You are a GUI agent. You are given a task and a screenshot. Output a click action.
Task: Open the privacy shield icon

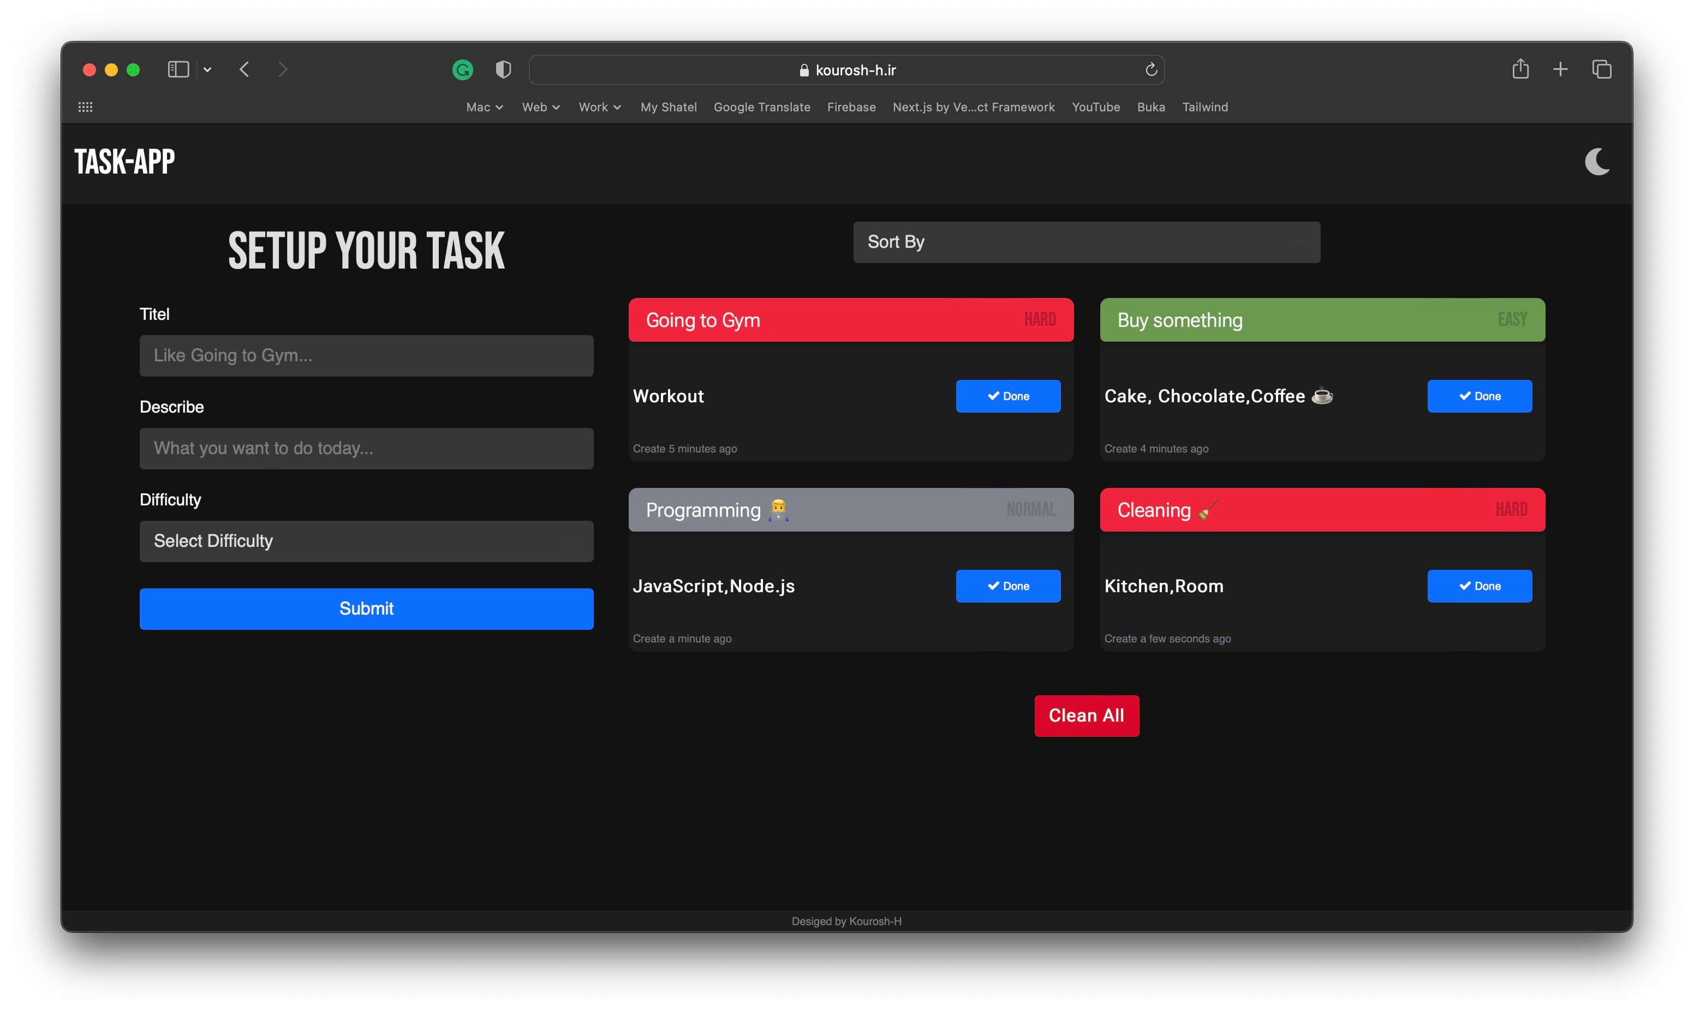(503, 70)
